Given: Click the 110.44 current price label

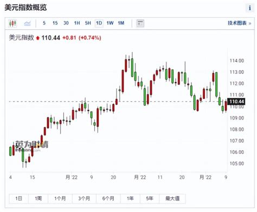Looking at the screenshot, I should (236, 102).
